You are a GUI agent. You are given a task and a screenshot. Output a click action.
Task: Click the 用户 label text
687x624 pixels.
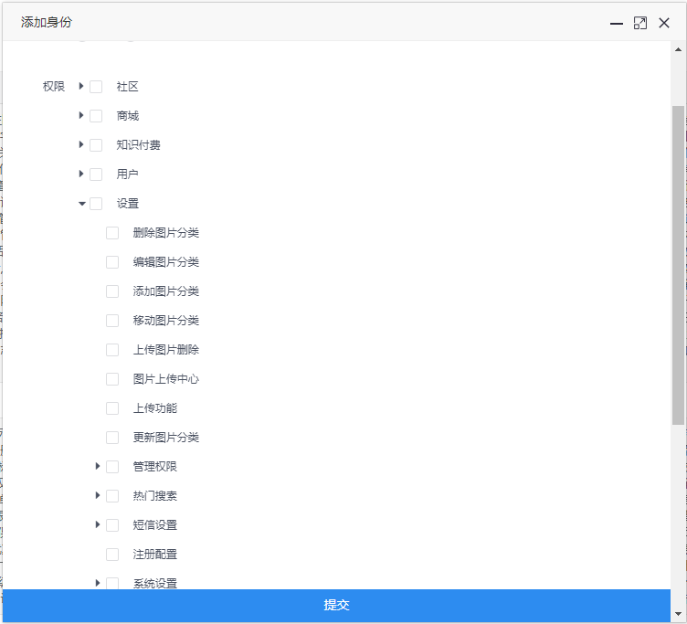pos(128,175)
